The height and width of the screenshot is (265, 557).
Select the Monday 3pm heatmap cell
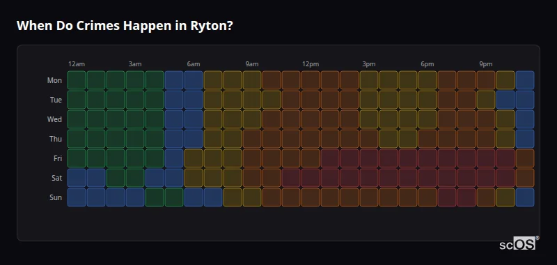(369, 80)
